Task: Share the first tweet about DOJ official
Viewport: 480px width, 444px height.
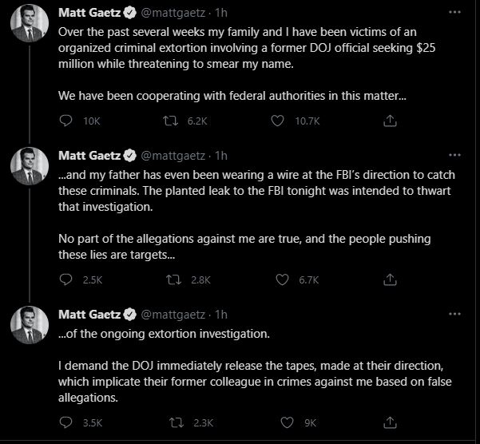Action: (390, 121)
